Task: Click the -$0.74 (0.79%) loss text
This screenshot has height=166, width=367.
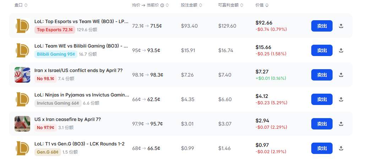Action: pos(271,29)
